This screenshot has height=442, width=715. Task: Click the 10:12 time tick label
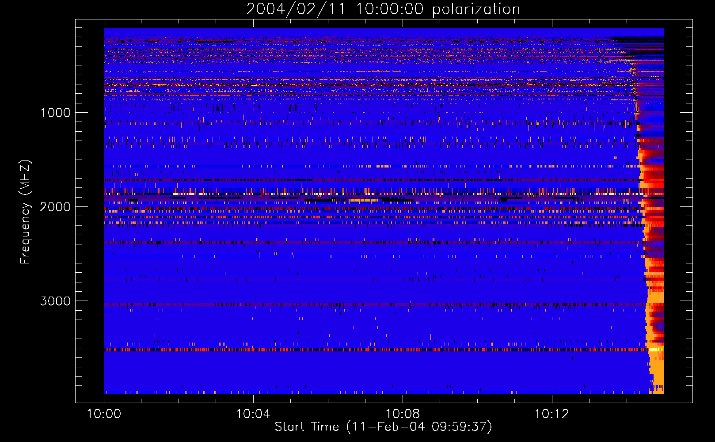coord(551,414)
